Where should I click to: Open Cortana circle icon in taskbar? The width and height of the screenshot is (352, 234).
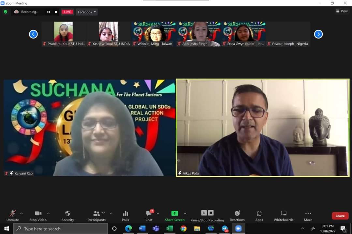tap(114, 228)
